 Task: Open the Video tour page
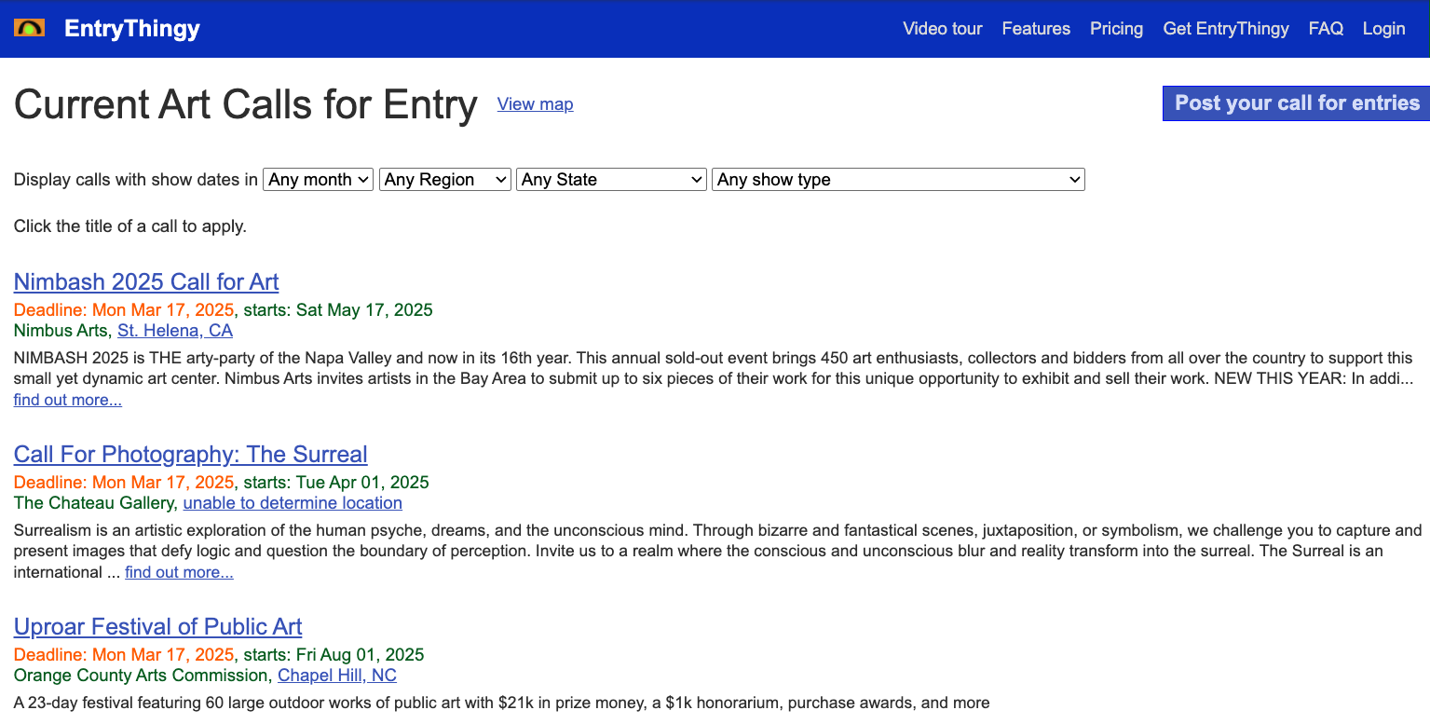(943, 29)
